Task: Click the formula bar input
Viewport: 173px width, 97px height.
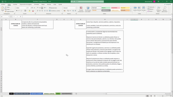Action: pyautogui.click(x=97, y=16)
